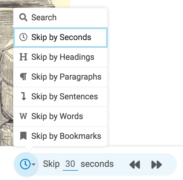Choose Skip by Words option

60,117
